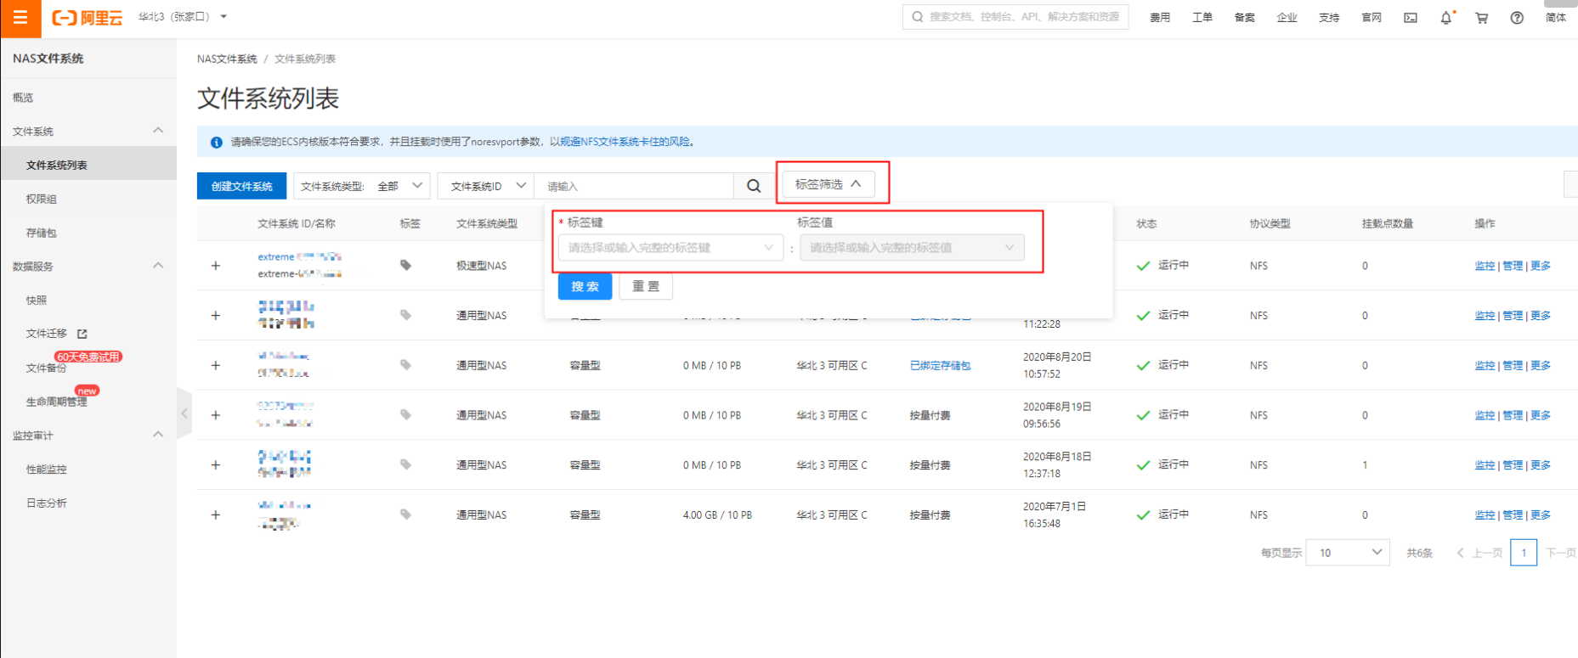This screenshot has height=658, width=1578.
Task: Click tag icon in 2020年8月20日 row
Action: point(406,365)
